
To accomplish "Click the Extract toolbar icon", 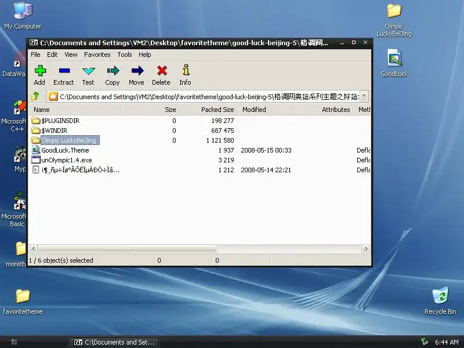I will [64, 71].
